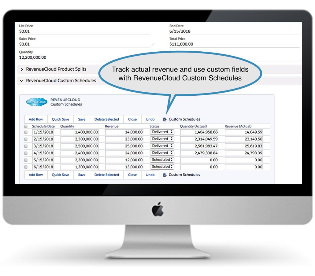Screen dimensions: 315x276
Task: Tick the select-all checkbox in the table header
Action: coord(26,126)
